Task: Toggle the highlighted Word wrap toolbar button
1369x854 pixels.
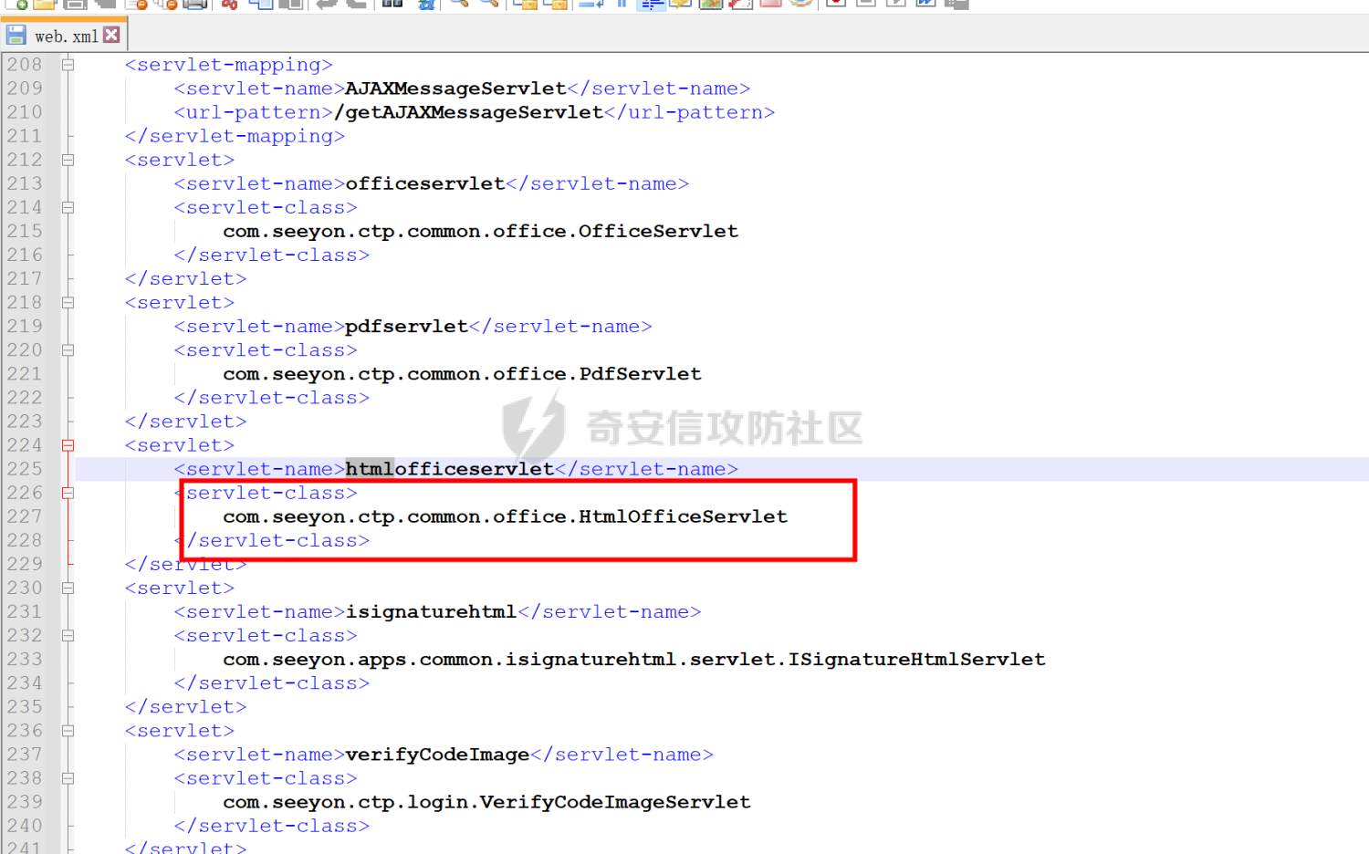Action: [x=651, y=3]
